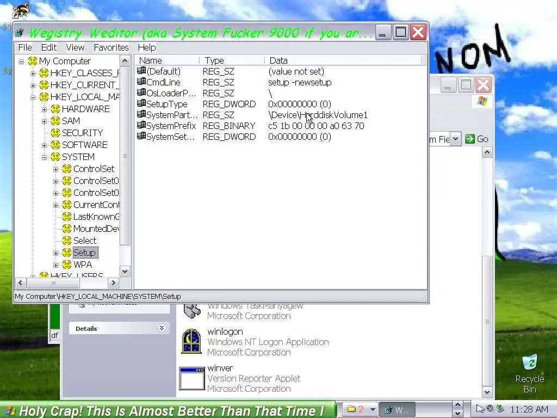The height and width of the screenshot is (418, 557).
Task: Click the WPA key smiley icon
Action: [67, 265]
